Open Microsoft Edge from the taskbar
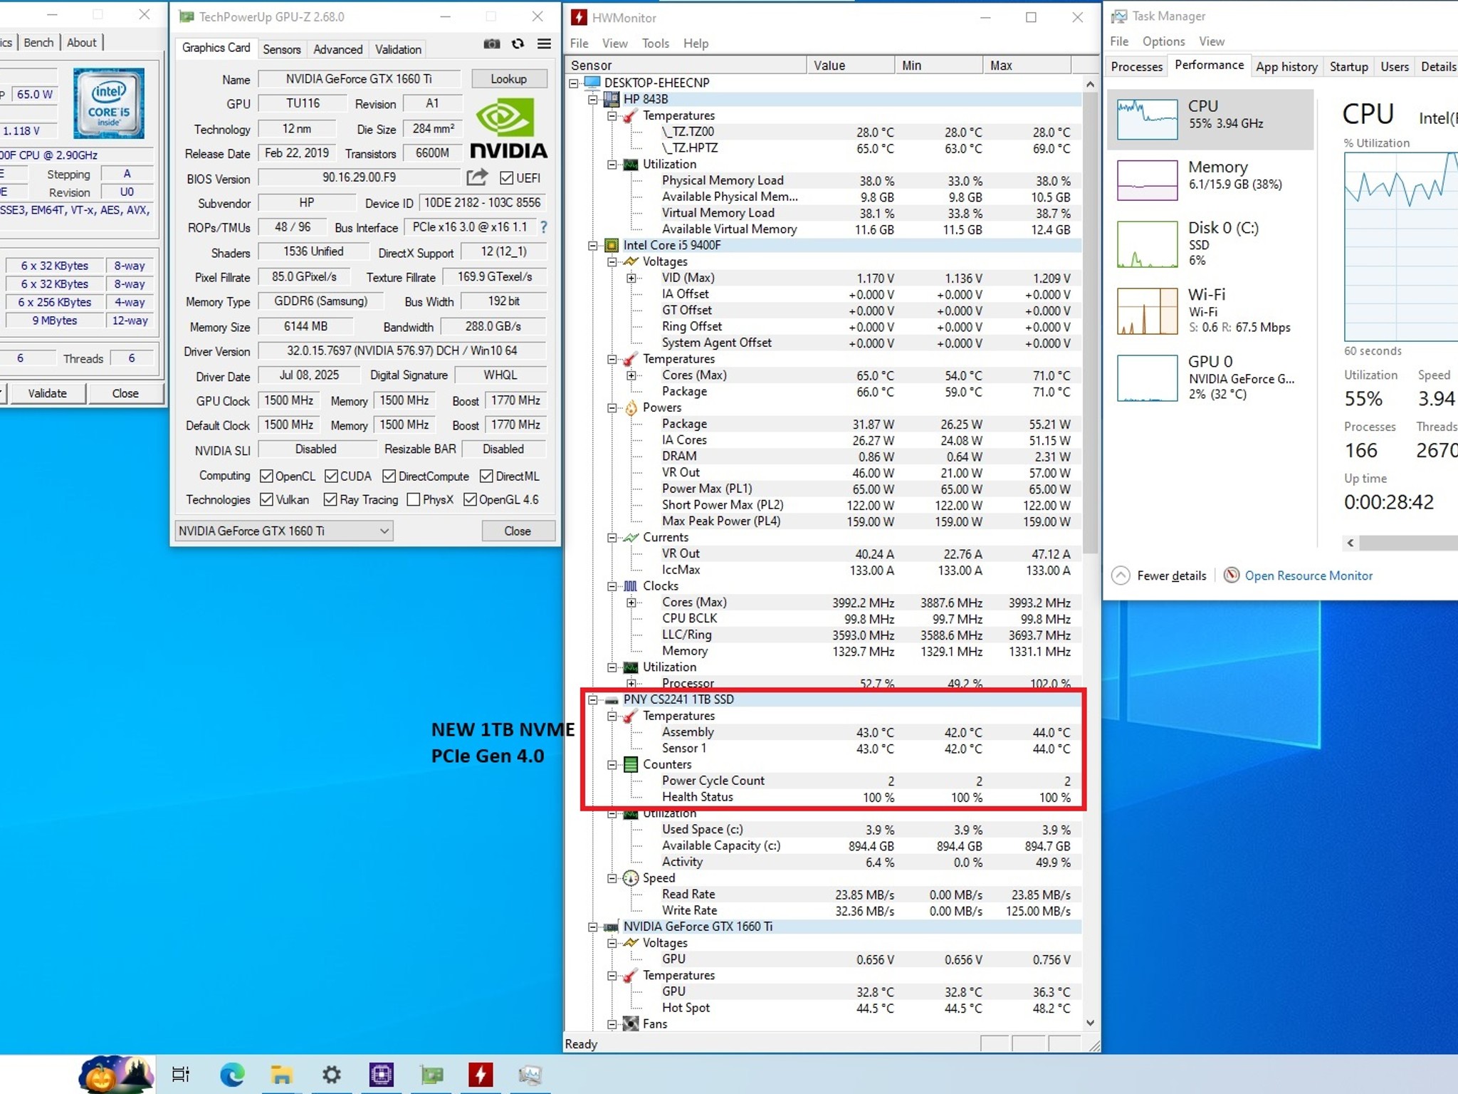Image resolution: width=1458 pixels, height=1094 pixels. [x=232, y=1074]
